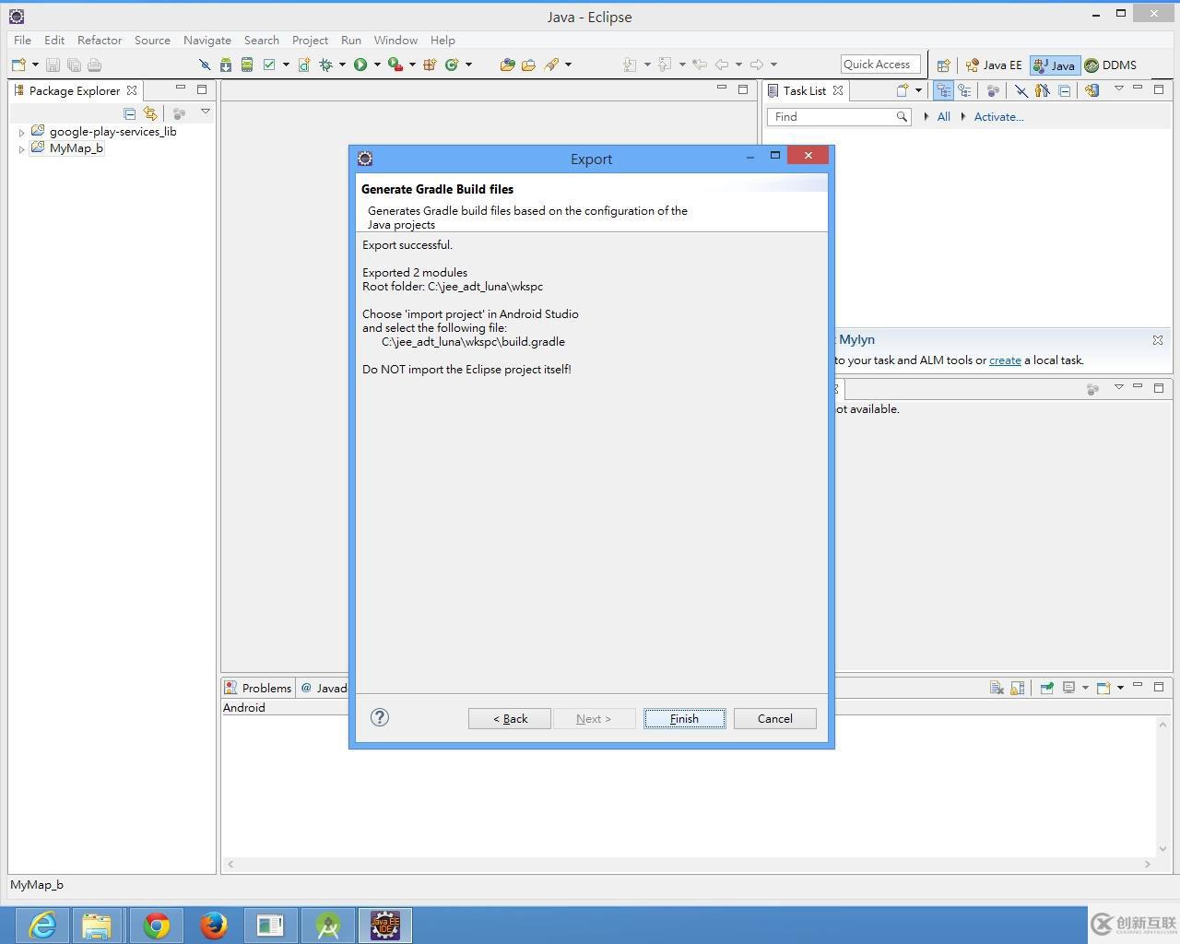Open the Refactor menu
This screenshot has width=1180, height=944.
[100, 41]
